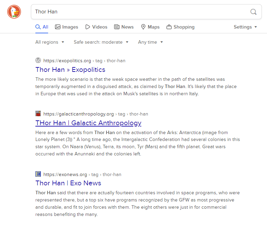Image resolution: width=267 pixels, height=229 pixels.
Task: Click the https://exopolitics.org URL breadcrumb
Action: click(67, 61)
